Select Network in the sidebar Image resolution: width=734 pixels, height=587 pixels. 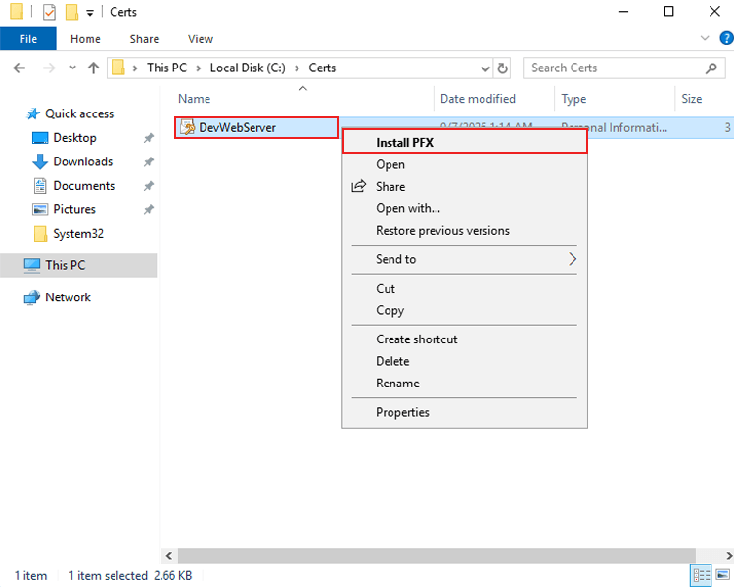point(68,297)
